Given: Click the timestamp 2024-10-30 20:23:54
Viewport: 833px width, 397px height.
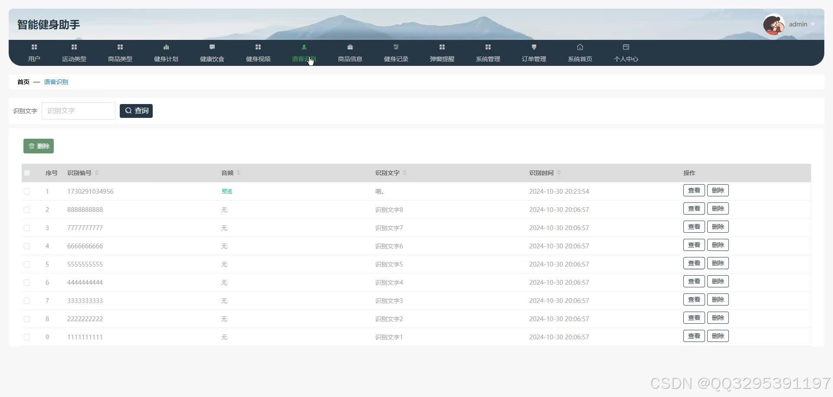Looking at the screenshot, I should tap(559, 192).
